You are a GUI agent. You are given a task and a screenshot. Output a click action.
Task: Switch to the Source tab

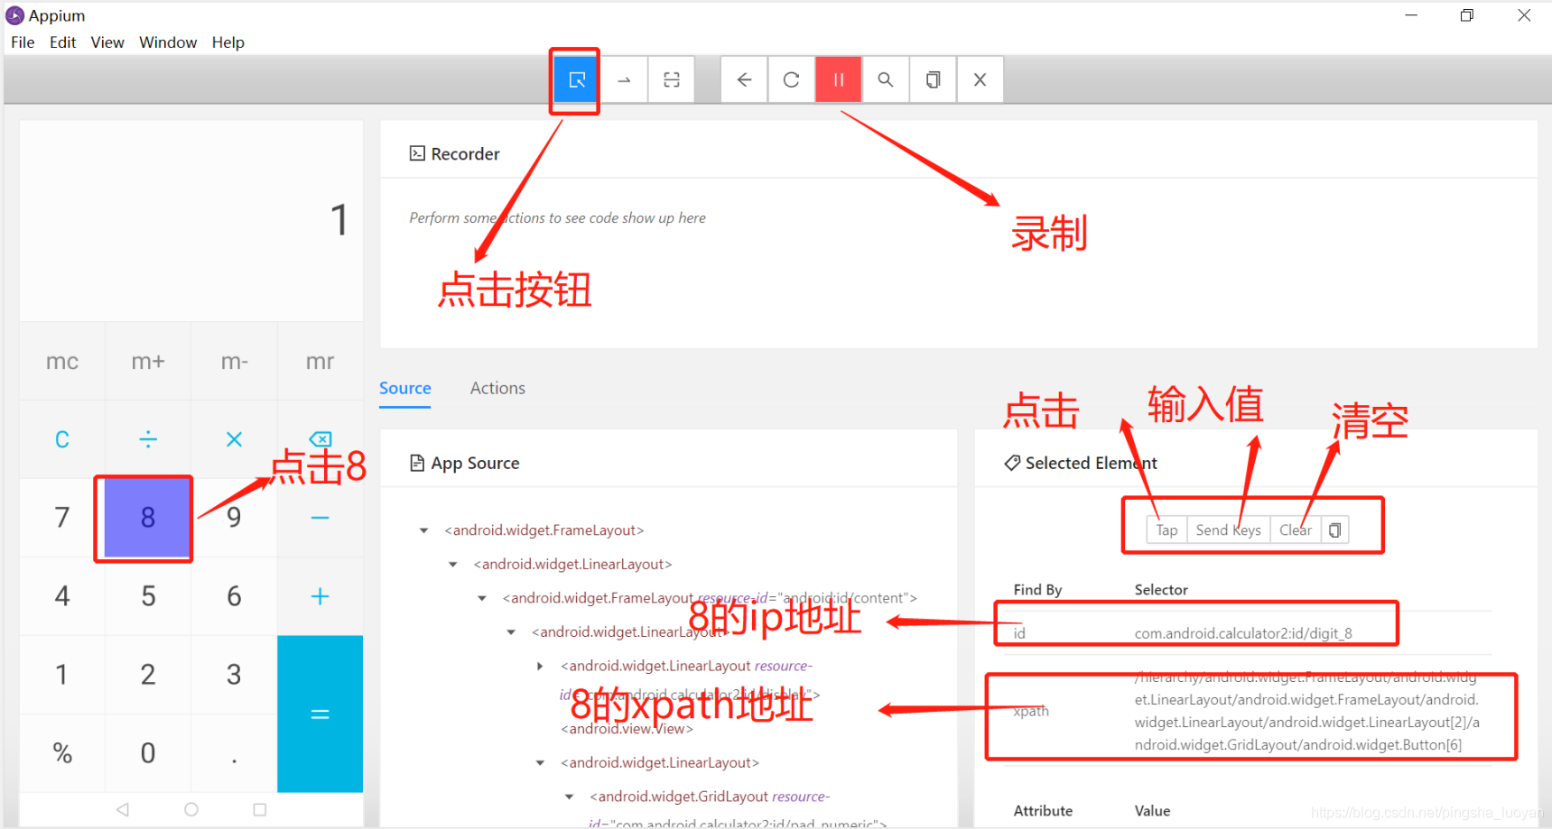[405, 388]
